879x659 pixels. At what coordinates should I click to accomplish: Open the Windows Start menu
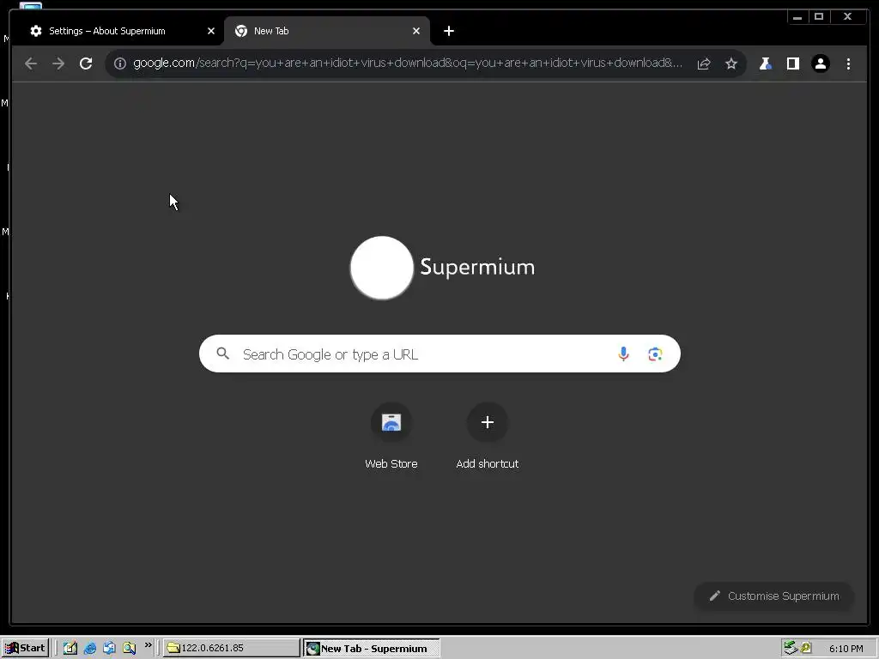pyautogui.click(x=25, y=648)
